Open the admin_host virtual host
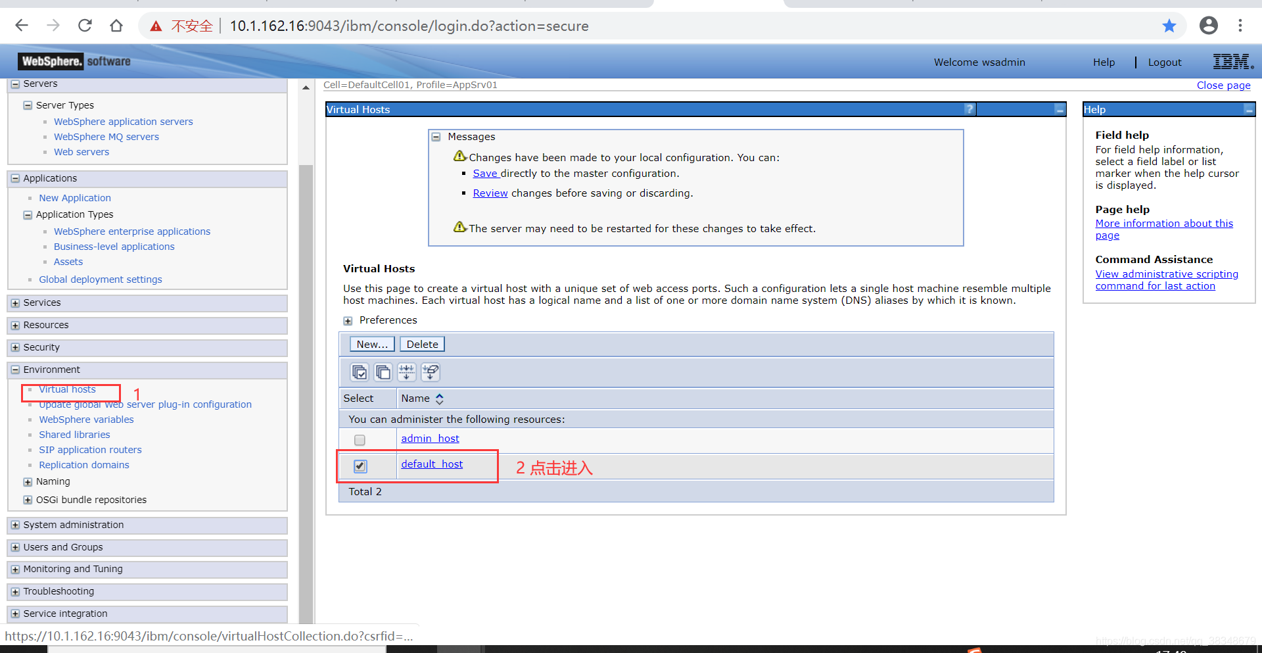Screen dimensions: 1262x653 pyautogui.click(x=430, y=439)
